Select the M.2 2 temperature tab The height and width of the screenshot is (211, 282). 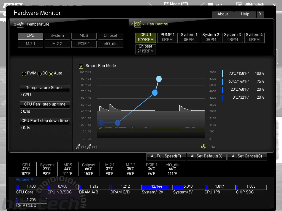(57, 44)
